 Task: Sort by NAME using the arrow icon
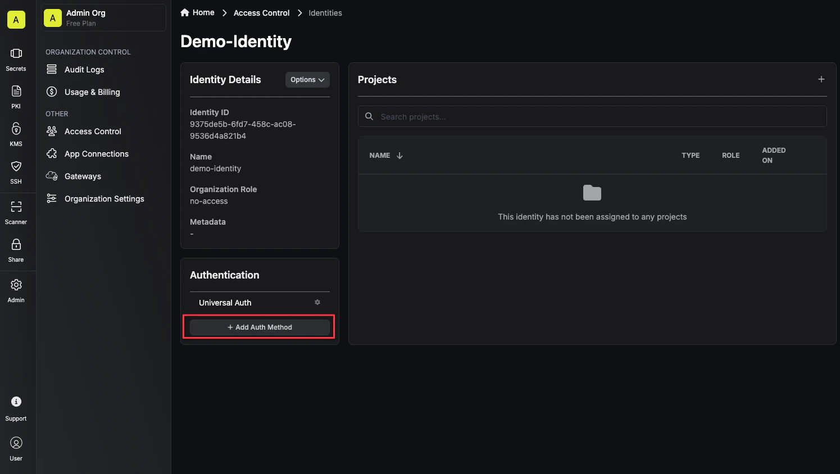point(399,156)
